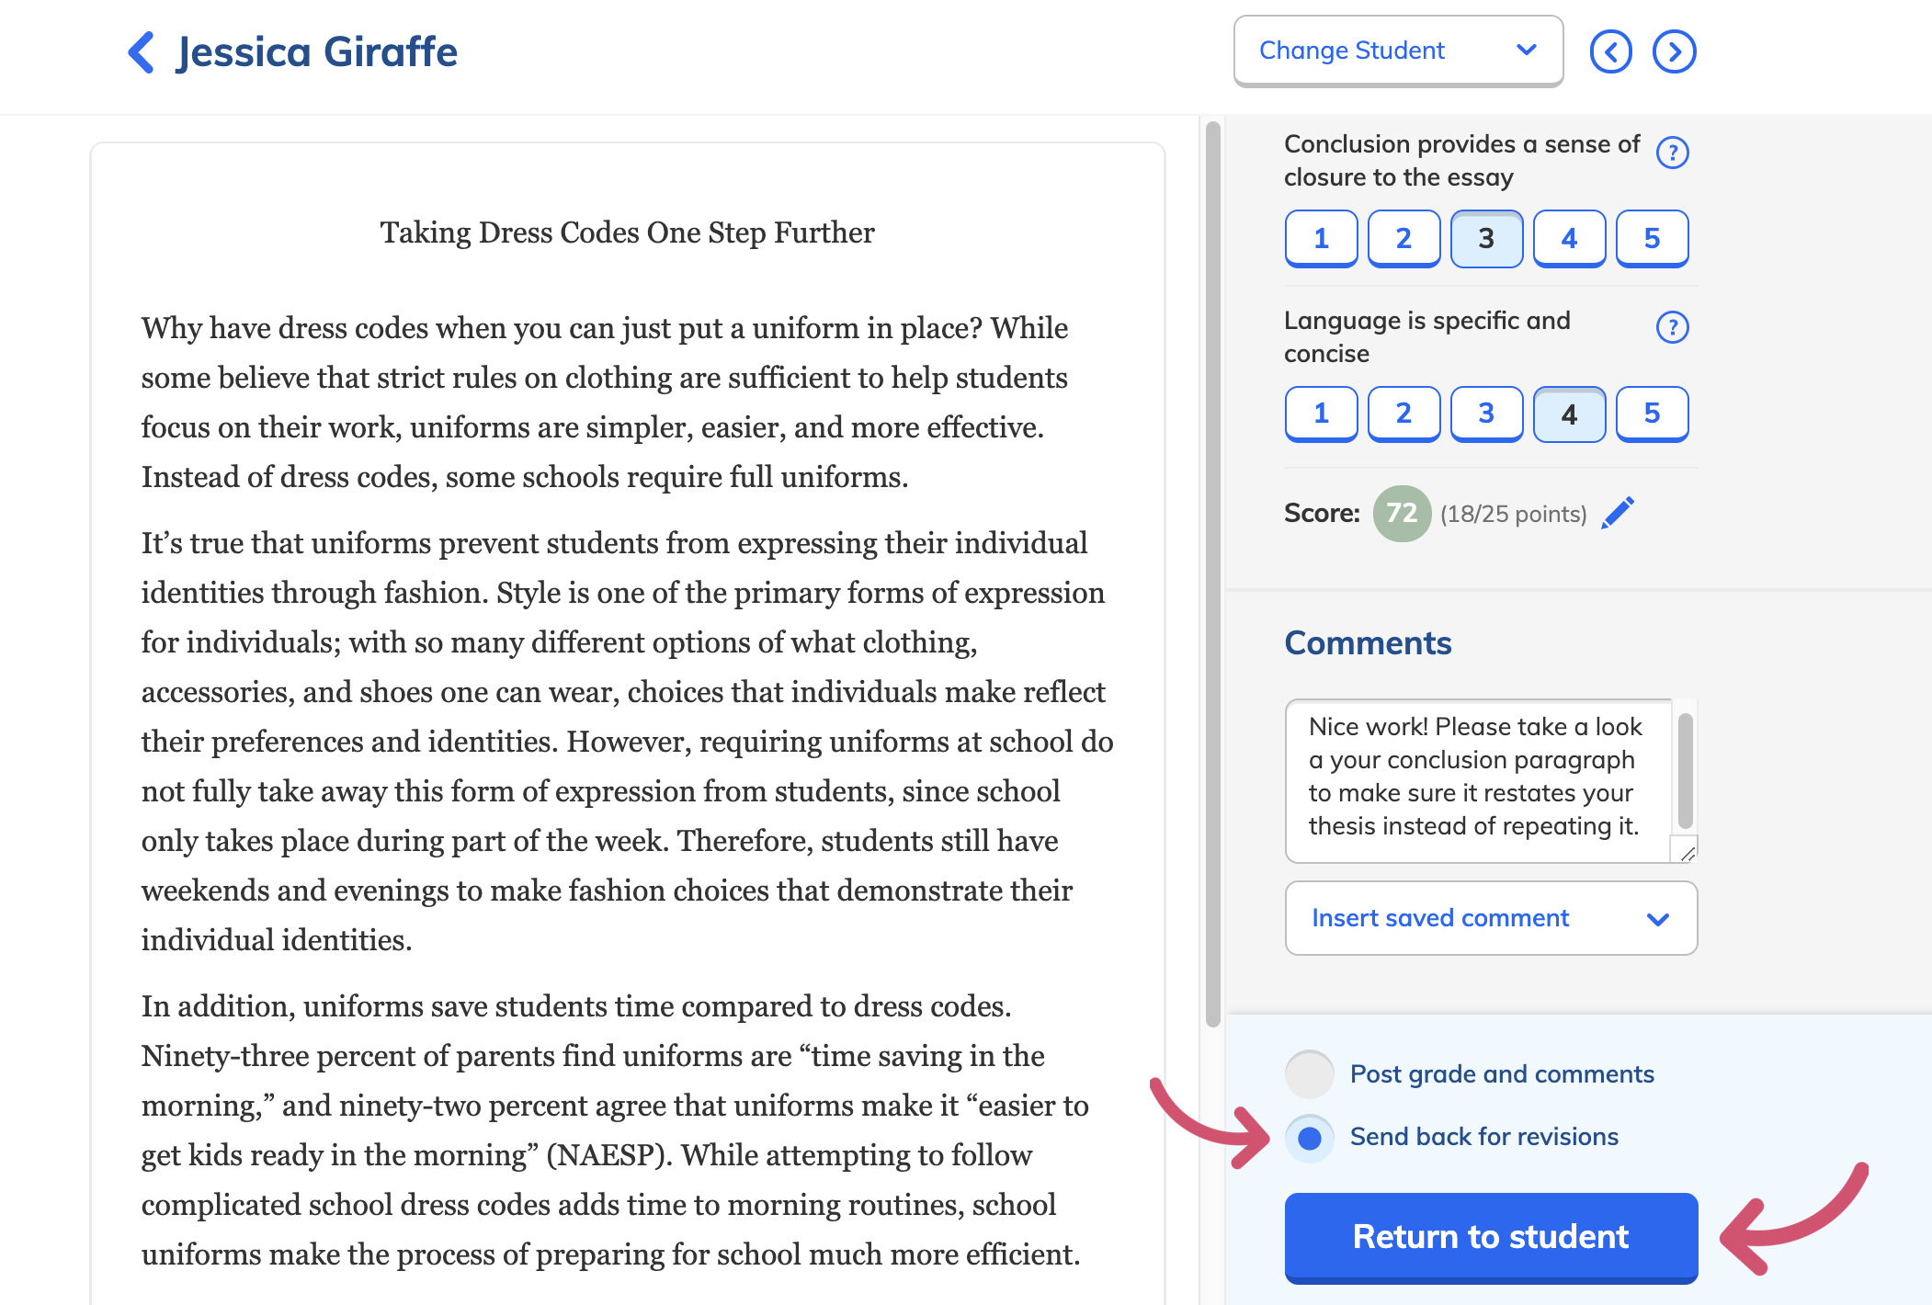Rate conclusion criterion as 4
The height and width of the screenshot is (1305, 1932).
pyautogui.click(x=1569, y=239)
